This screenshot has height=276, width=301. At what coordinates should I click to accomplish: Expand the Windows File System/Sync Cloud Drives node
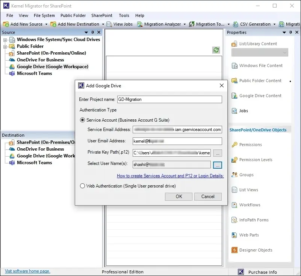[5, 40]
